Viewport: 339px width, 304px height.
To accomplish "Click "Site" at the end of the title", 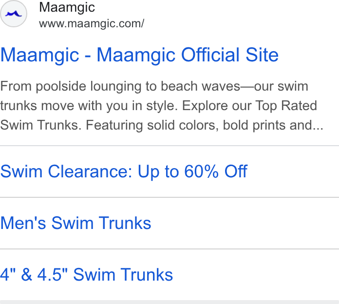I will coord(262,55).
